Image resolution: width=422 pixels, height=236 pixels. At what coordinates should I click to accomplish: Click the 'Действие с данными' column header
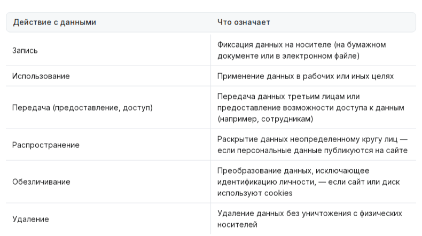(54, 22)
